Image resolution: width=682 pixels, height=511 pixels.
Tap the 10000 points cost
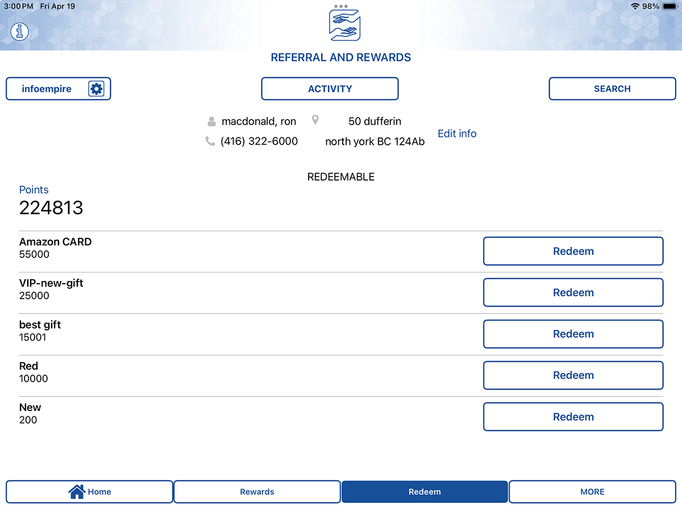(x=34, y=379)
